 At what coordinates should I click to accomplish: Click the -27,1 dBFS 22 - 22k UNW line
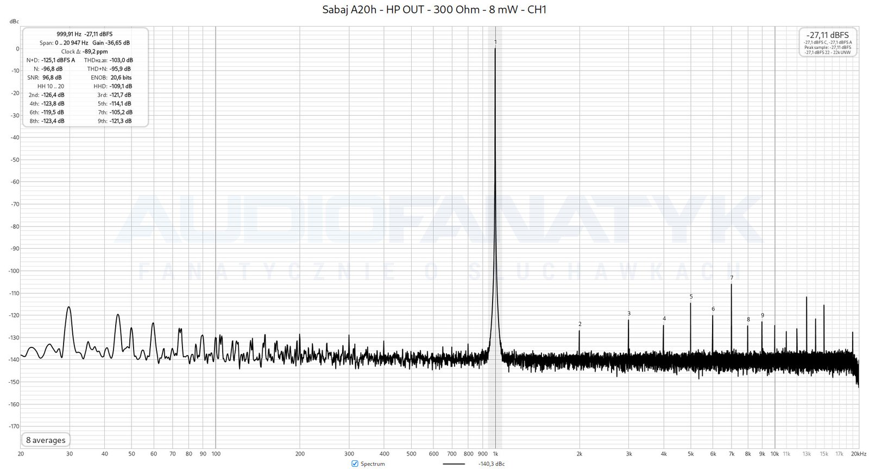coord(828,52)
